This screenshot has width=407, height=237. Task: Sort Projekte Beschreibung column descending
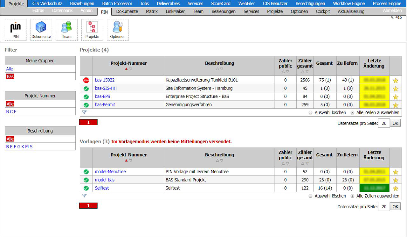click(222, 69)
